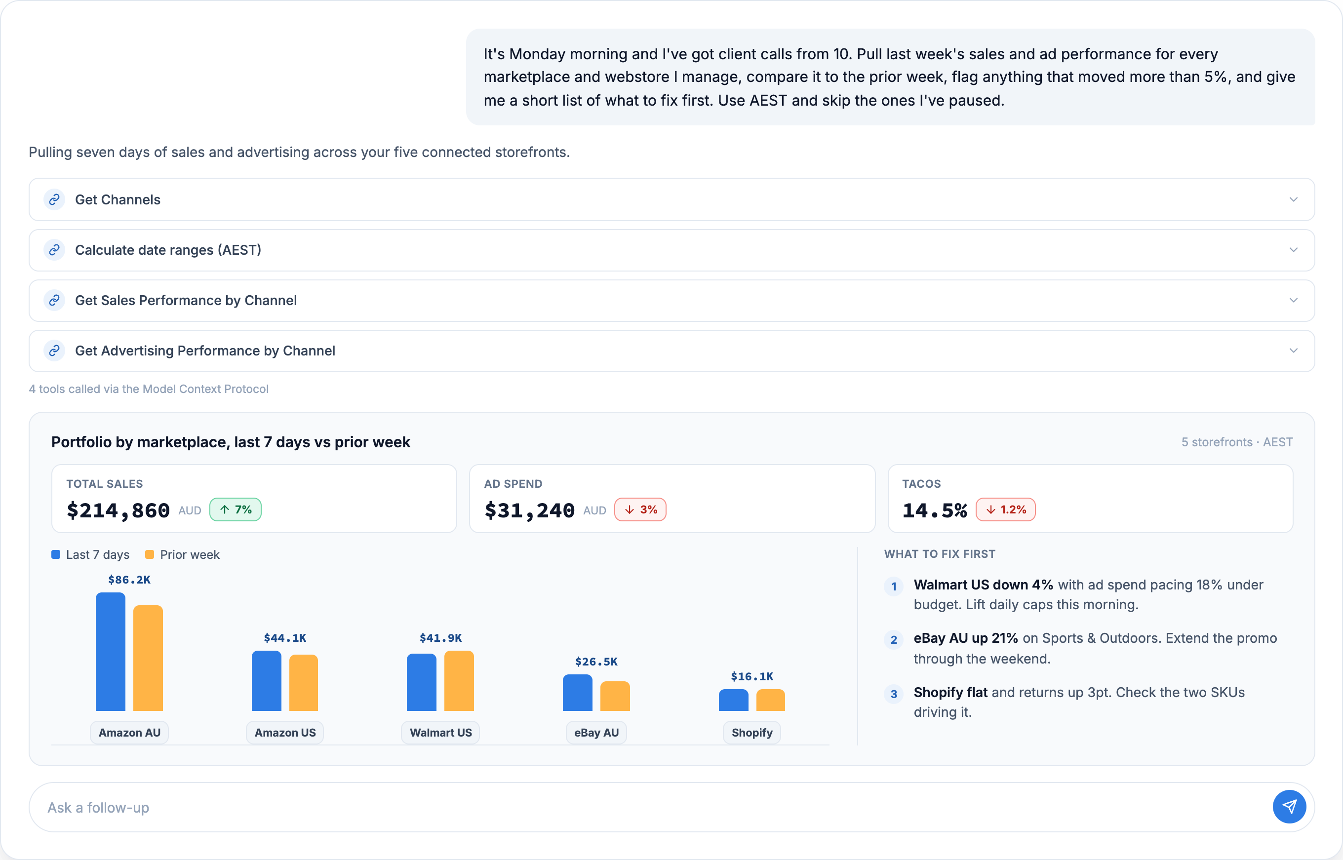Click the 'Walmart US down 4%' text
Screen dimensions: 1343x860
click(x=983, y=585)
